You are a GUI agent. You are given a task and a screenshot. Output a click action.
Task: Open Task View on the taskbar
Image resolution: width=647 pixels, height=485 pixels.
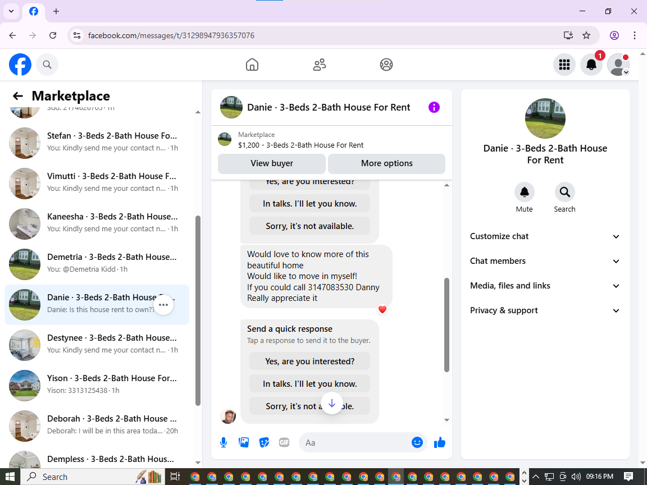tap(175, 477)
